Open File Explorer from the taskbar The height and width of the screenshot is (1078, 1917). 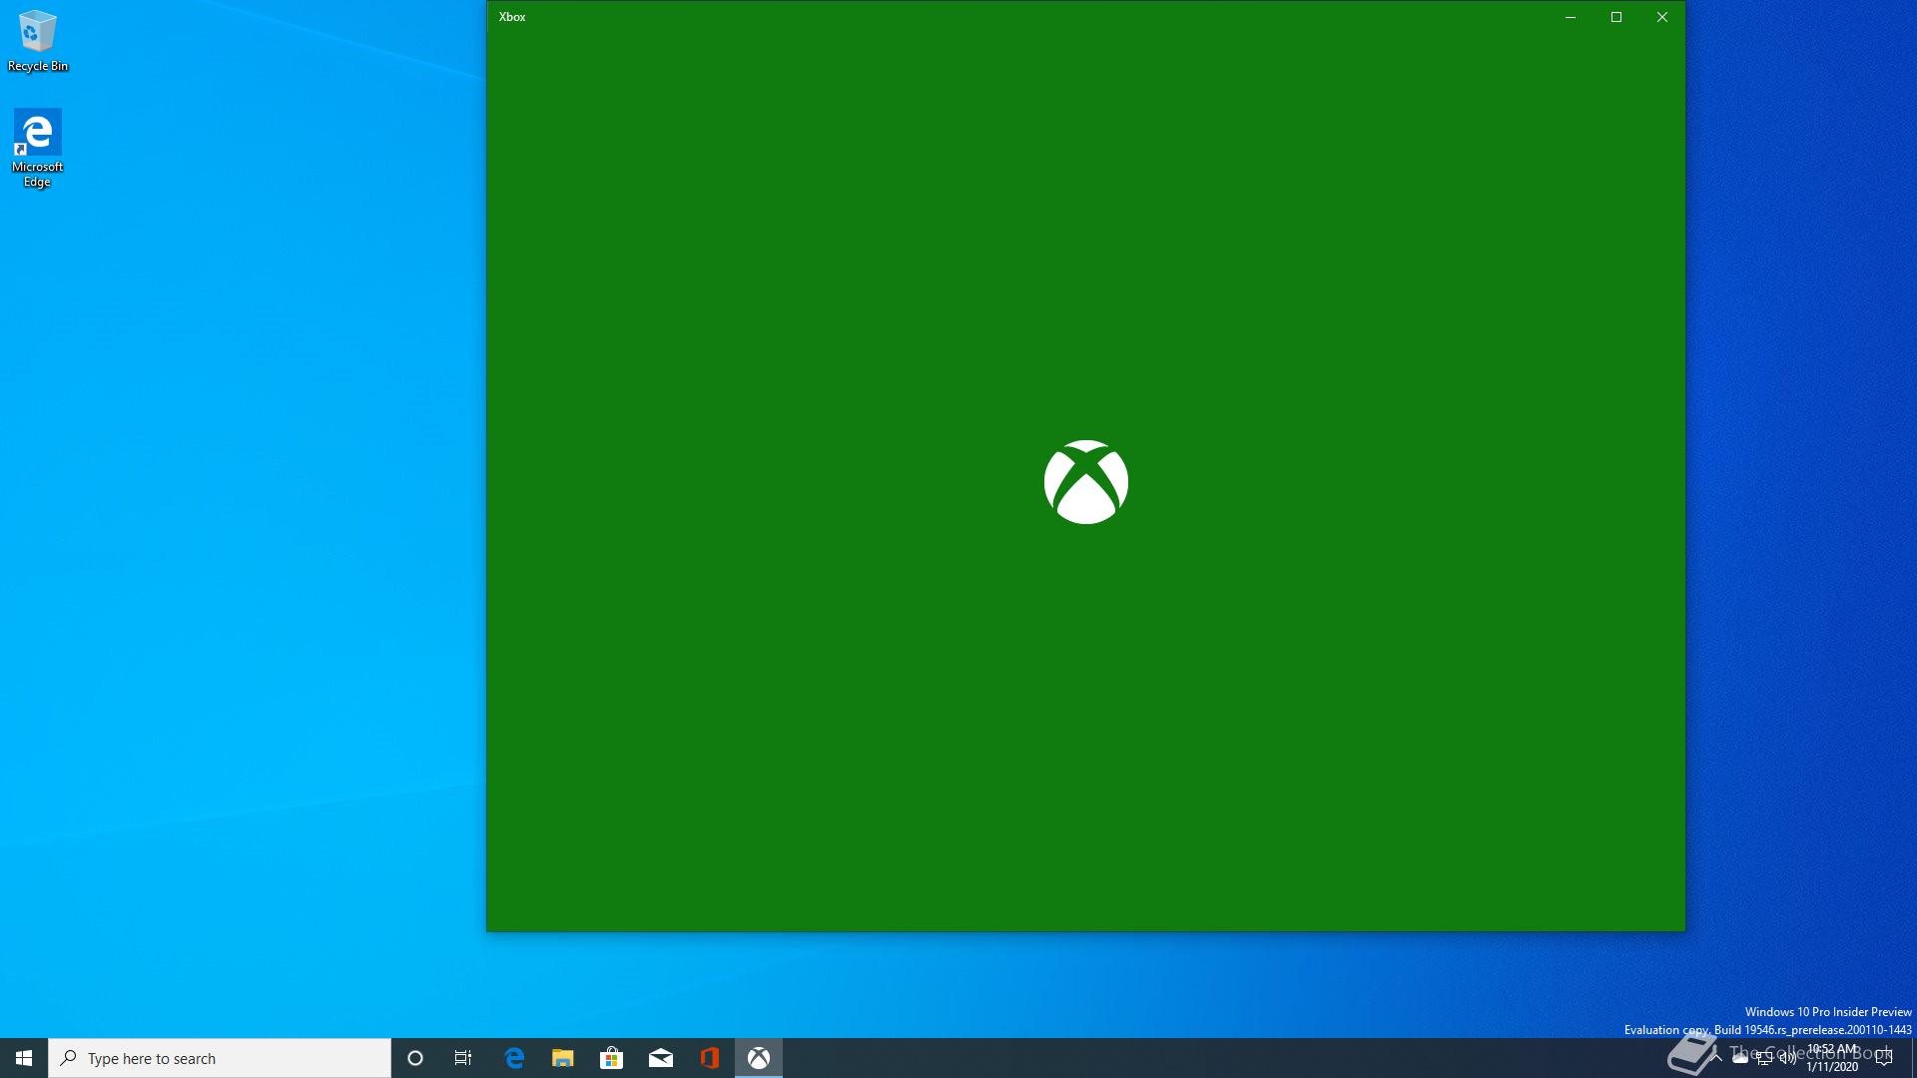point(563,1058)
